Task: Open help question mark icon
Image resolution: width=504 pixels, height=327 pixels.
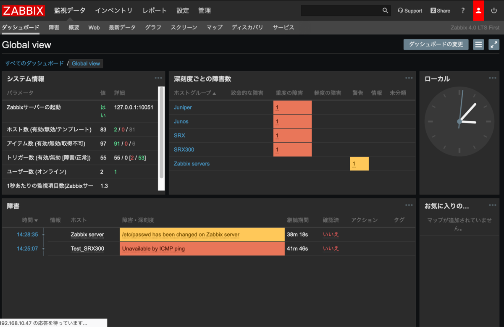Action: click(x=463, y=10)
